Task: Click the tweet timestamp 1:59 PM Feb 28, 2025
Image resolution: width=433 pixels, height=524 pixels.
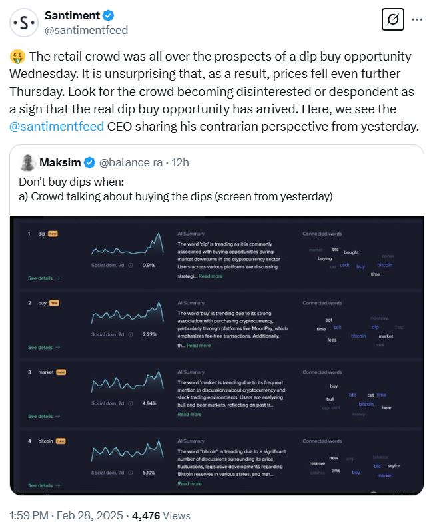Action: pos(67,515)
